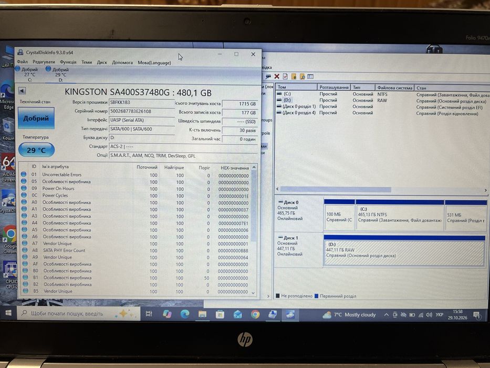Select the 0C Power Cycles row
490x368 pixels.
tap(135, 196)
